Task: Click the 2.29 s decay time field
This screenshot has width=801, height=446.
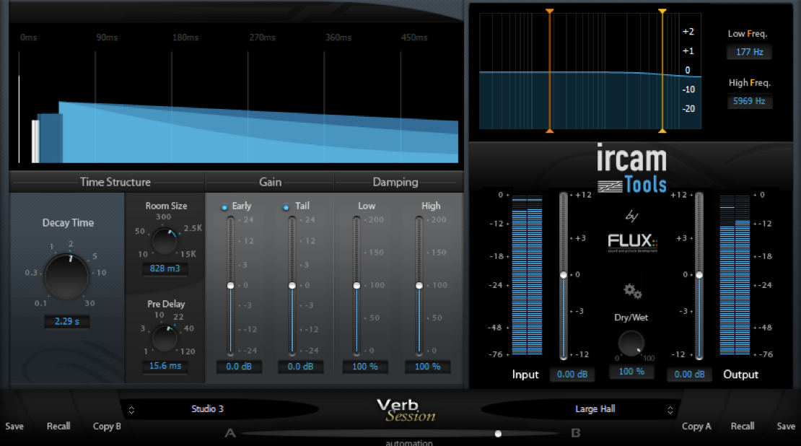Action: pyautogui.click(x=66, y=321)
